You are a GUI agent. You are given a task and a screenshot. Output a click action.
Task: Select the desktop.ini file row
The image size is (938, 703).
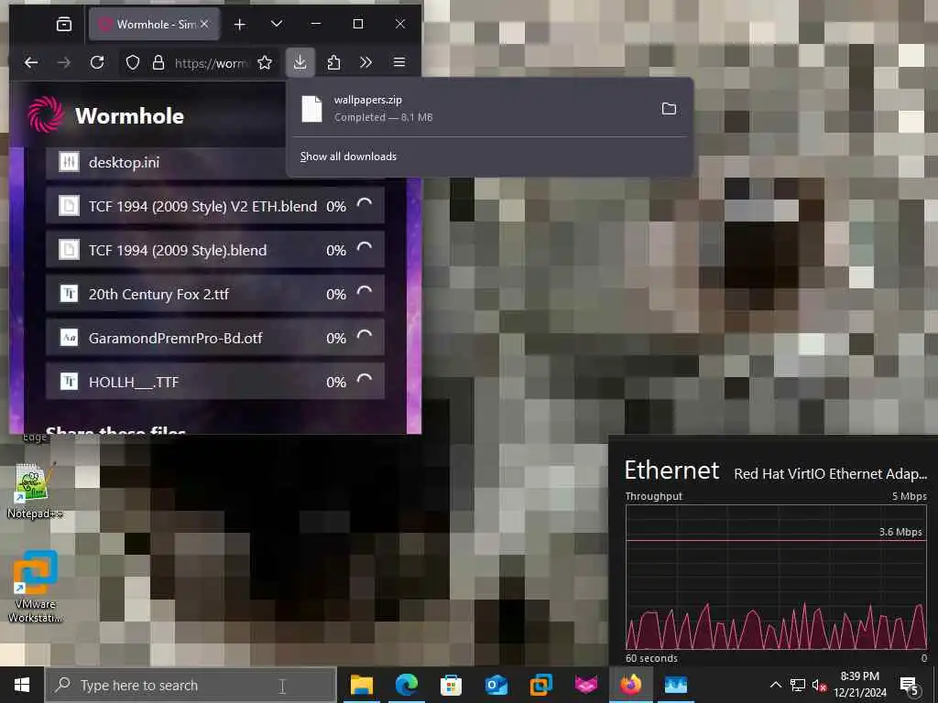tap(166, 162)
